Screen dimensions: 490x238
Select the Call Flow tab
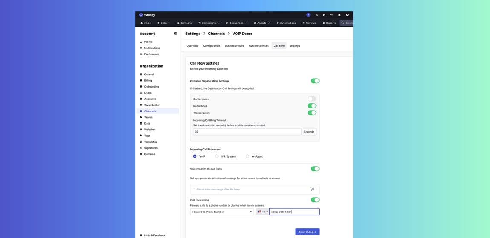click(x=279, y=46)
